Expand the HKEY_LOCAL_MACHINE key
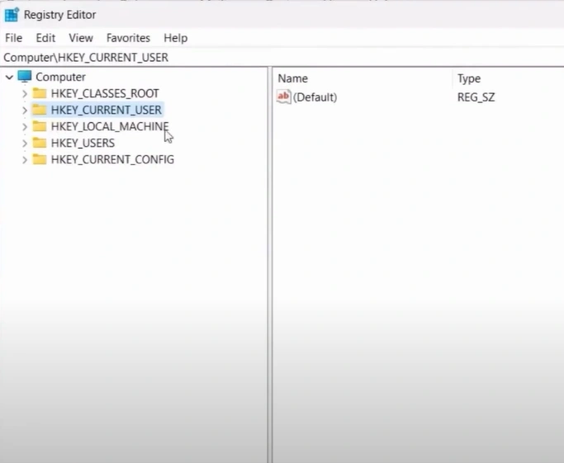The width and height of the screenshot is (564, 463). click(25, 127)
